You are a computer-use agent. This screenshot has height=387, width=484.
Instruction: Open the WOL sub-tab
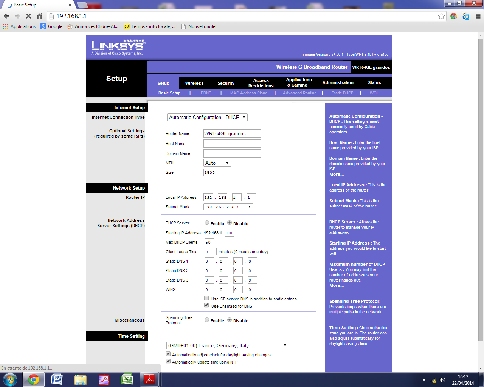[x=374, y=93]
